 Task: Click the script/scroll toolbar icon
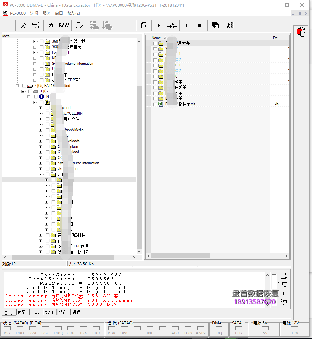35,25
